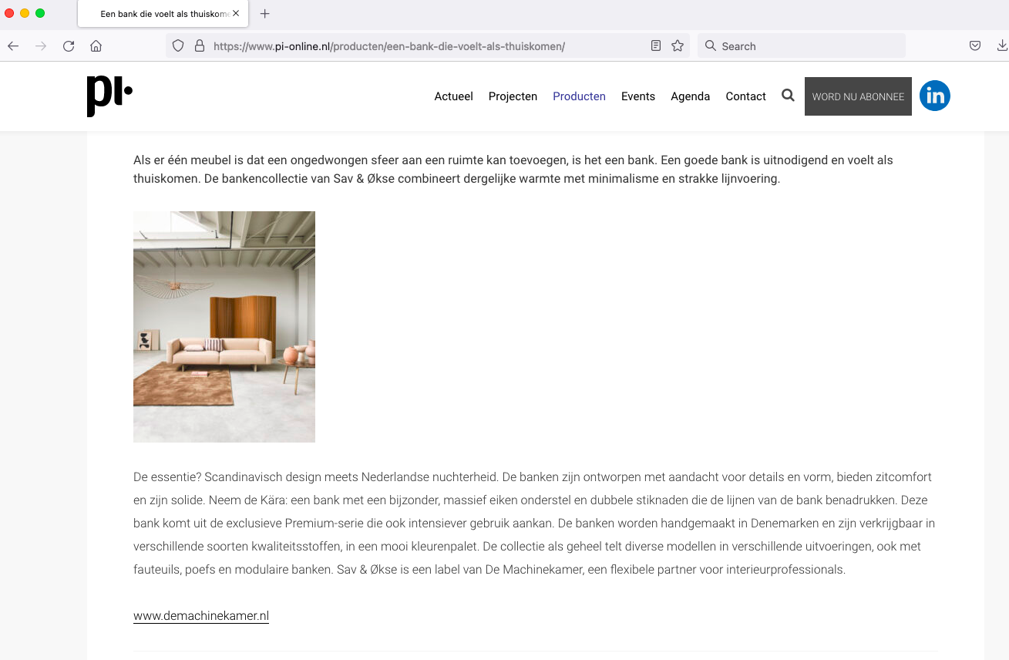Follow the www.demachinekamer.nl link
The image size is (1009, 660).
tap(201, 616)
